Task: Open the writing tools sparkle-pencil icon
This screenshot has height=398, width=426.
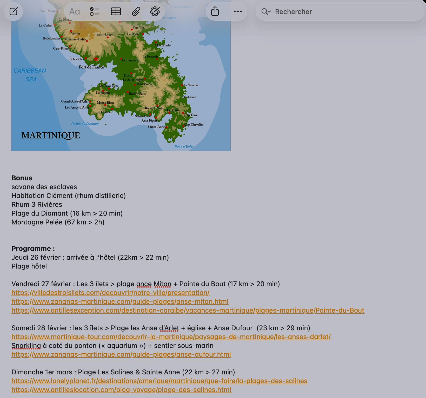Action: point(155,11)
